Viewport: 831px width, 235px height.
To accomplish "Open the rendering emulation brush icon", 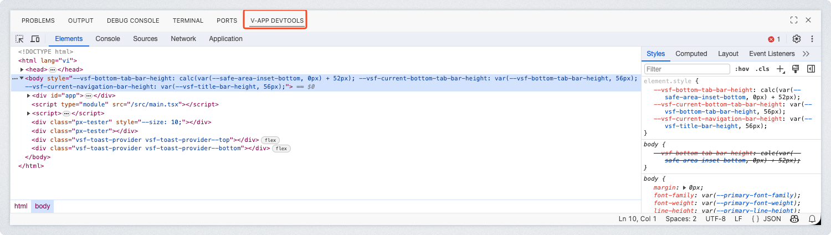I will (x=796, y=69).
